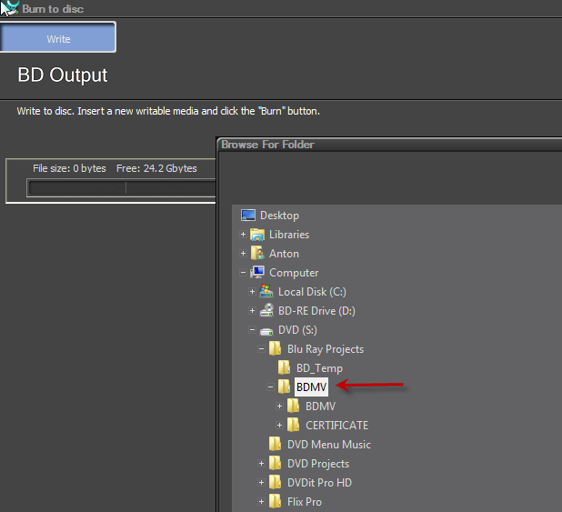Select DVDit Pro HD label

coord(319,483)
